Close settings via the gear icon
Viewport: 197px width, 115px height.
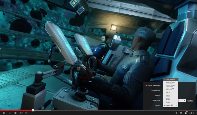pyautogui.click(x=186, y=113)
